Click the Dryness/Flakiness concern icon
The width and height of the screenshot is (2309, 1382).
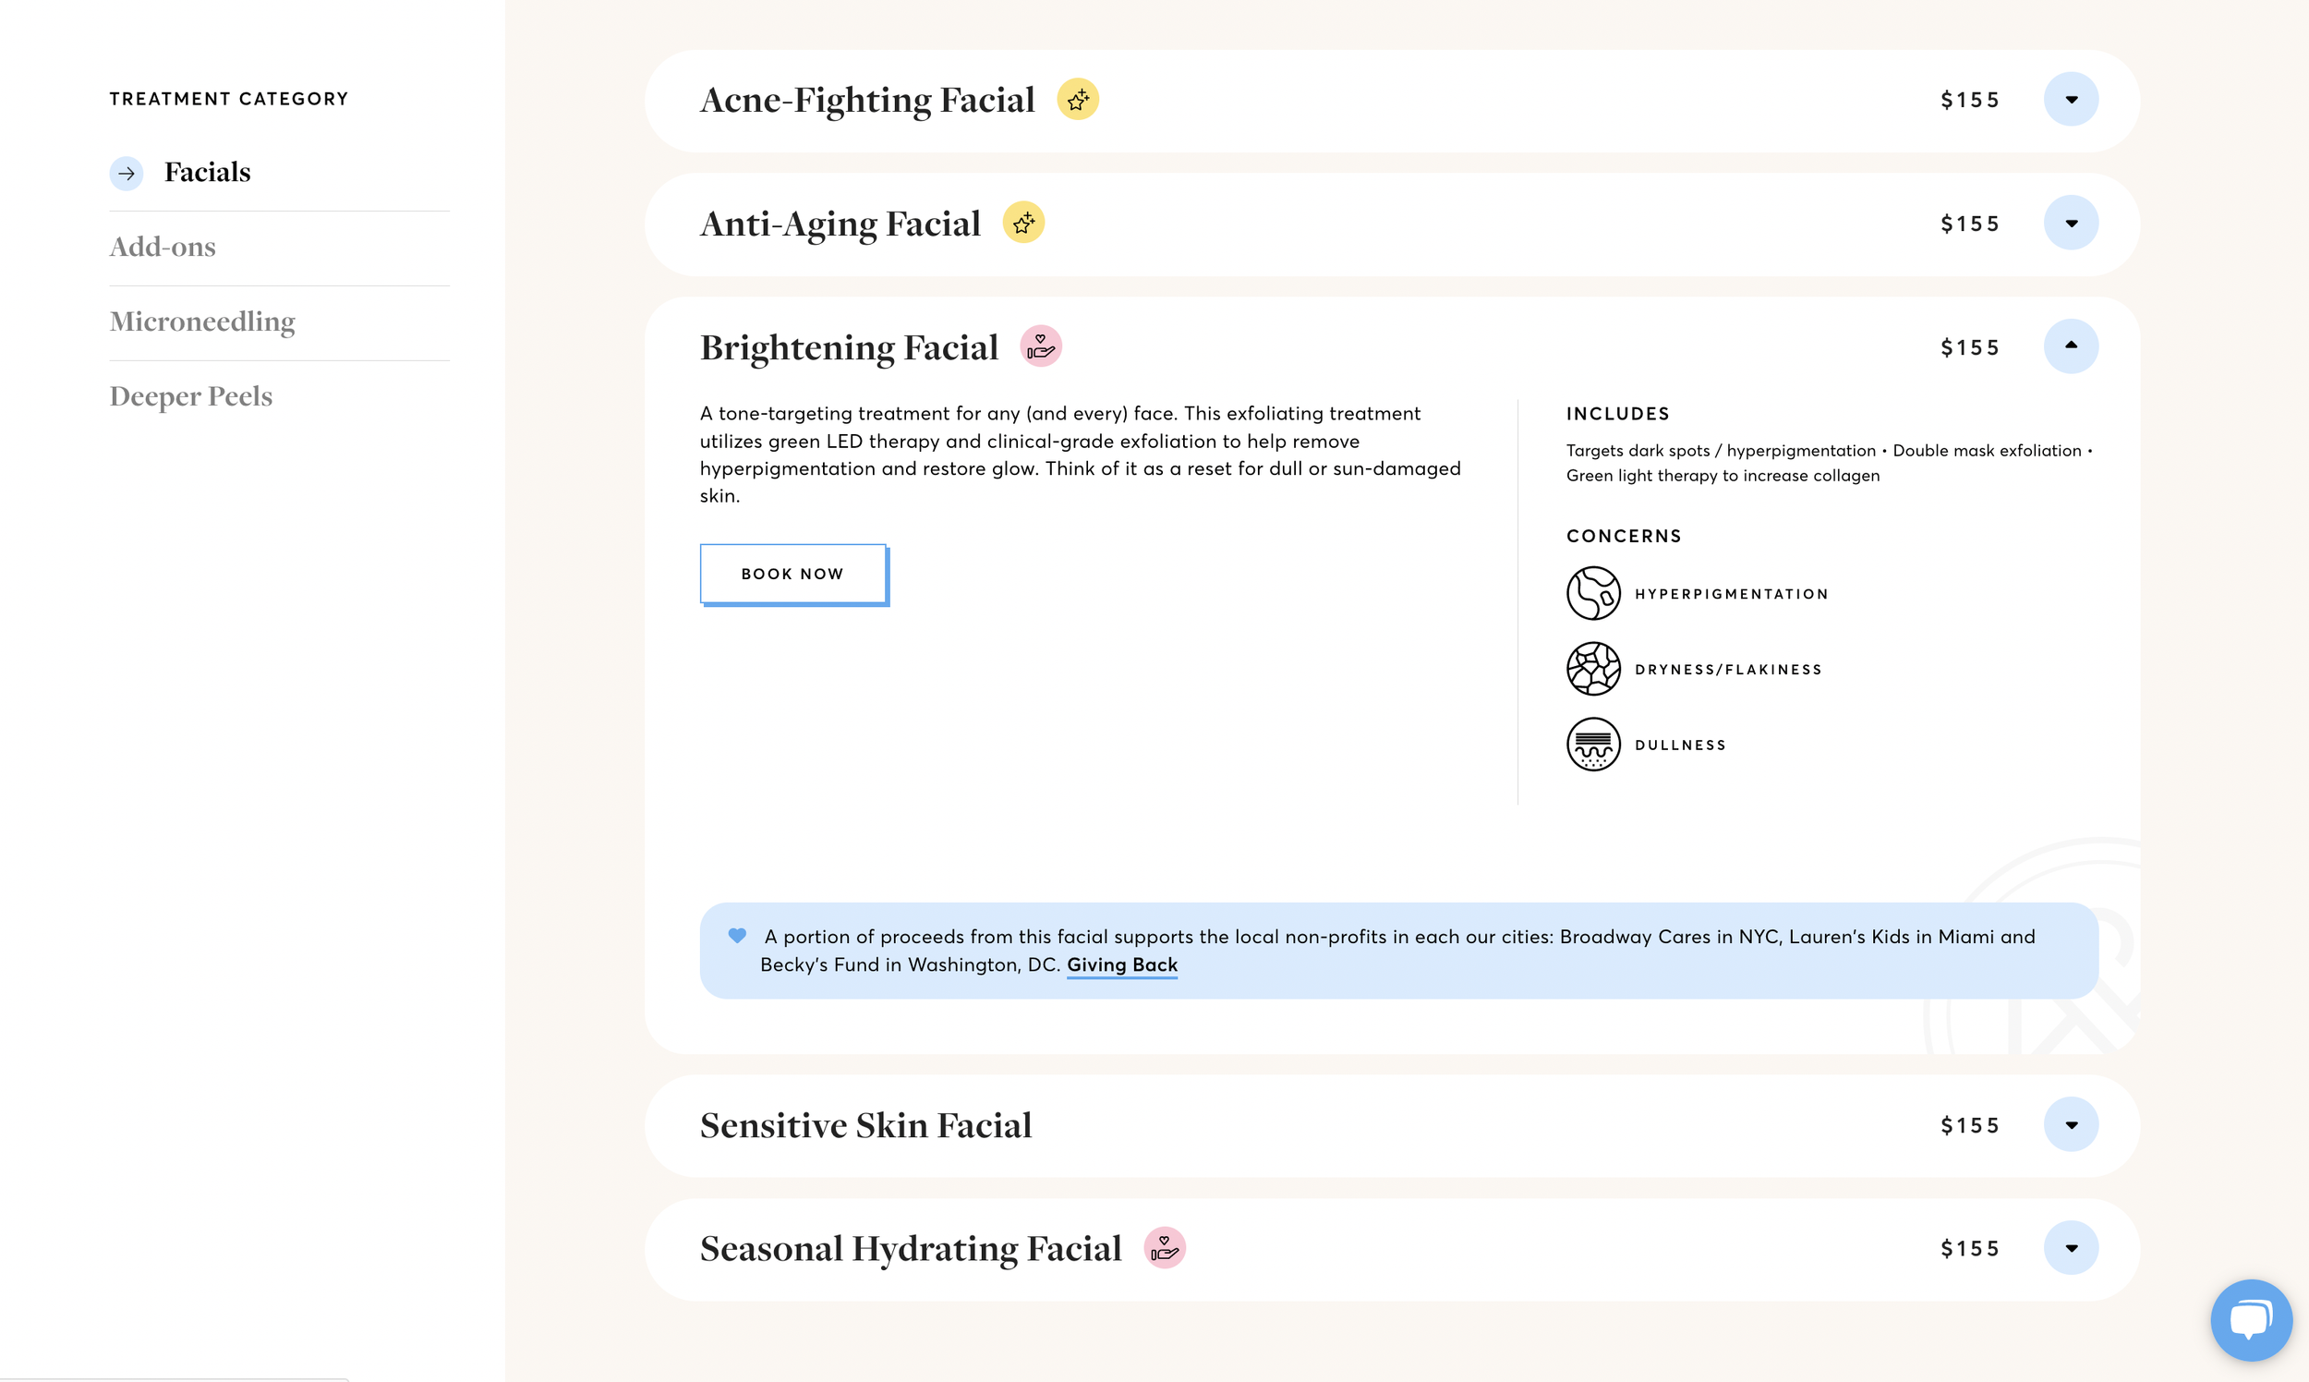(1593, 669)
